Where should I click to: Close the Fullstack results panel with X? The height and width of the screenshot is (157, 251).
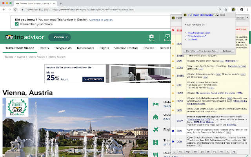pyautogui.click(x=247, y=18)
